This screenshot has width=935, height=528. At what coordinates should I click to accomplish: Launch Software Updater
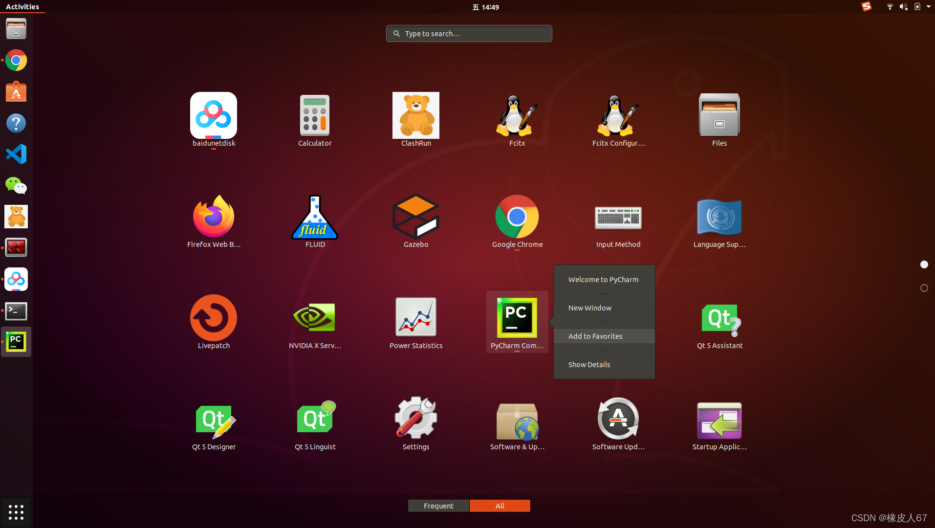tap(618, 424)
